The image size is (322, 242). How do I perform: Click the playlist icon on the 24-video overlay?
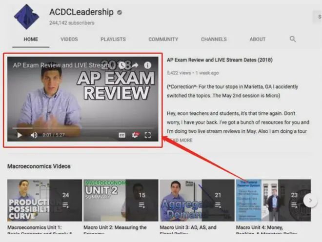pos(65,205)
